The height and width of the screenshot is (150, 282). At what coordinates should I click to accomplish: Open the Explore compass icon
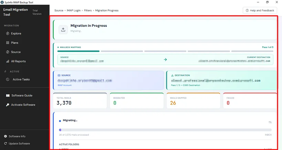(8, 33)
